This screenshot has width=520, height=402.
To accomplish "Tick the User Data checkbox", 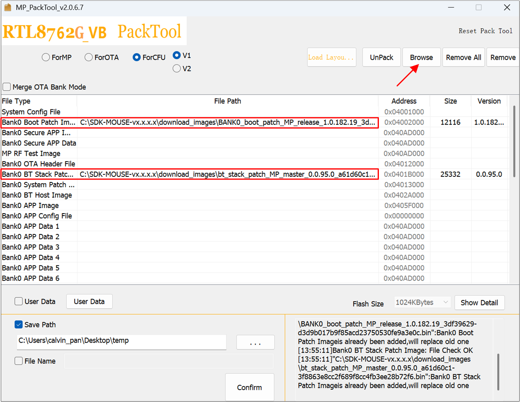I will point(19,301).
